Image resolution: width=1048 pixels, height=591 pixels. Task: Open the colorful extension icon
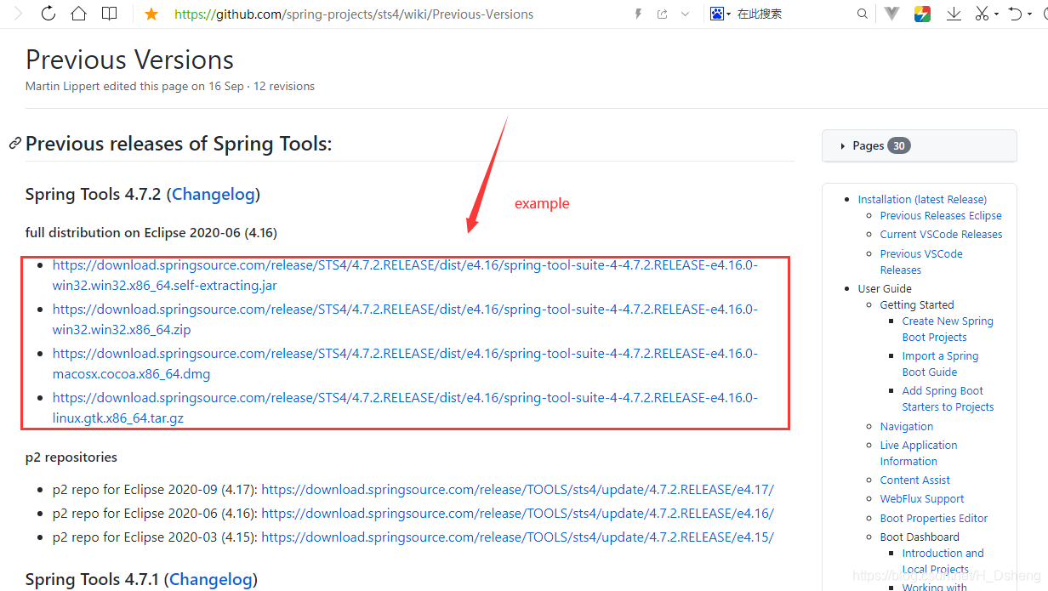(x=922, y=14)
